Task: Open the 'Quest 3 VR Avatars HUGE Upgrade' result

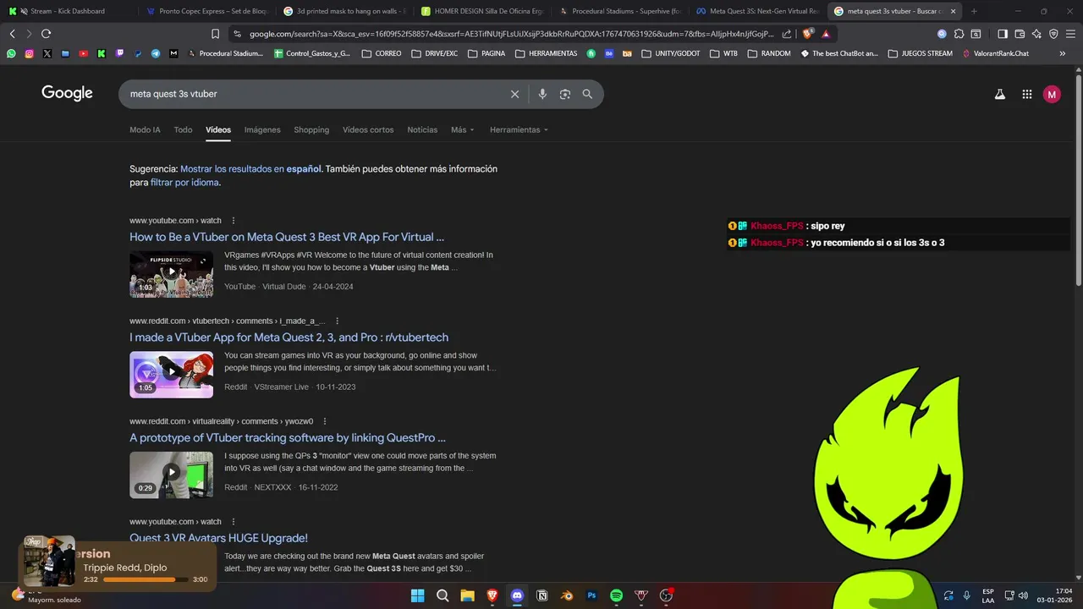Action: click(218, 538)
